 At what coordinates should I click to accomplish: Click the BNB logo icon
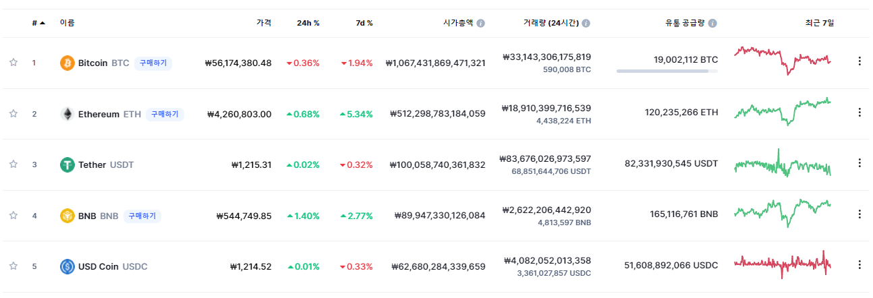pyautogui.click(x=67, y=216)
